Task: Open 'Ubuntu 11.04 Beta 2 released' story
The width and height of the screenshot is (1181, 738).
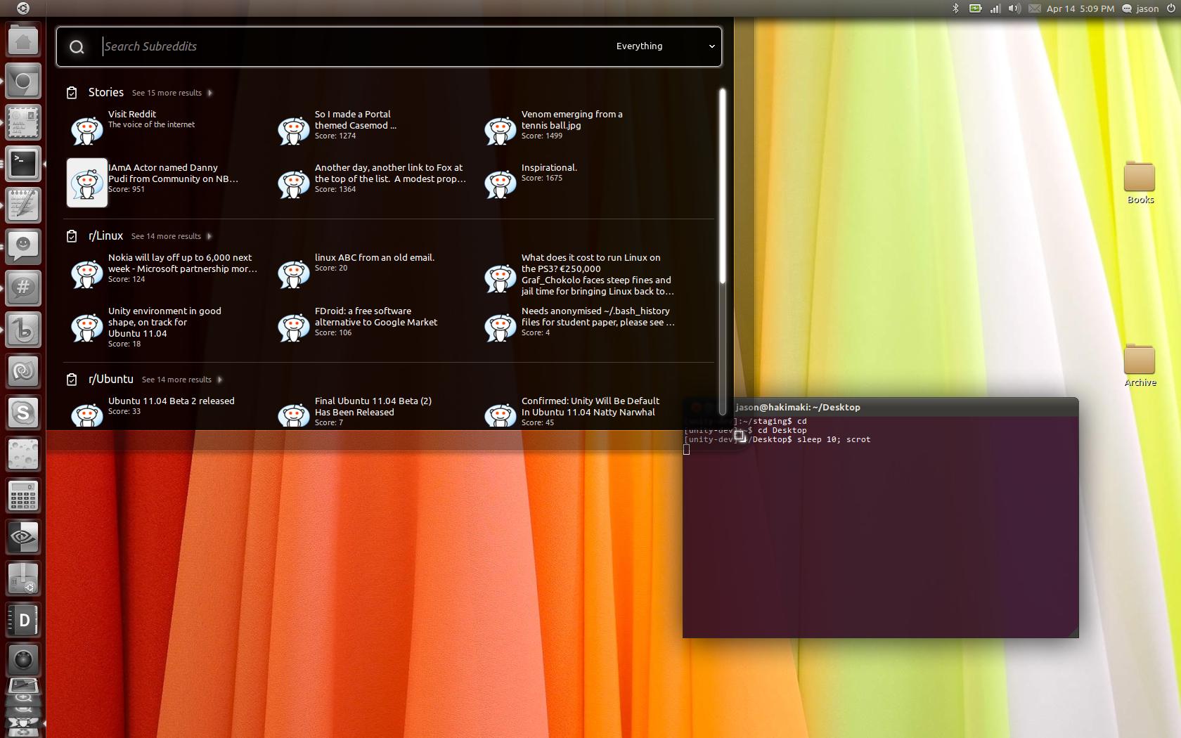Action: click(x=153, y=412)
